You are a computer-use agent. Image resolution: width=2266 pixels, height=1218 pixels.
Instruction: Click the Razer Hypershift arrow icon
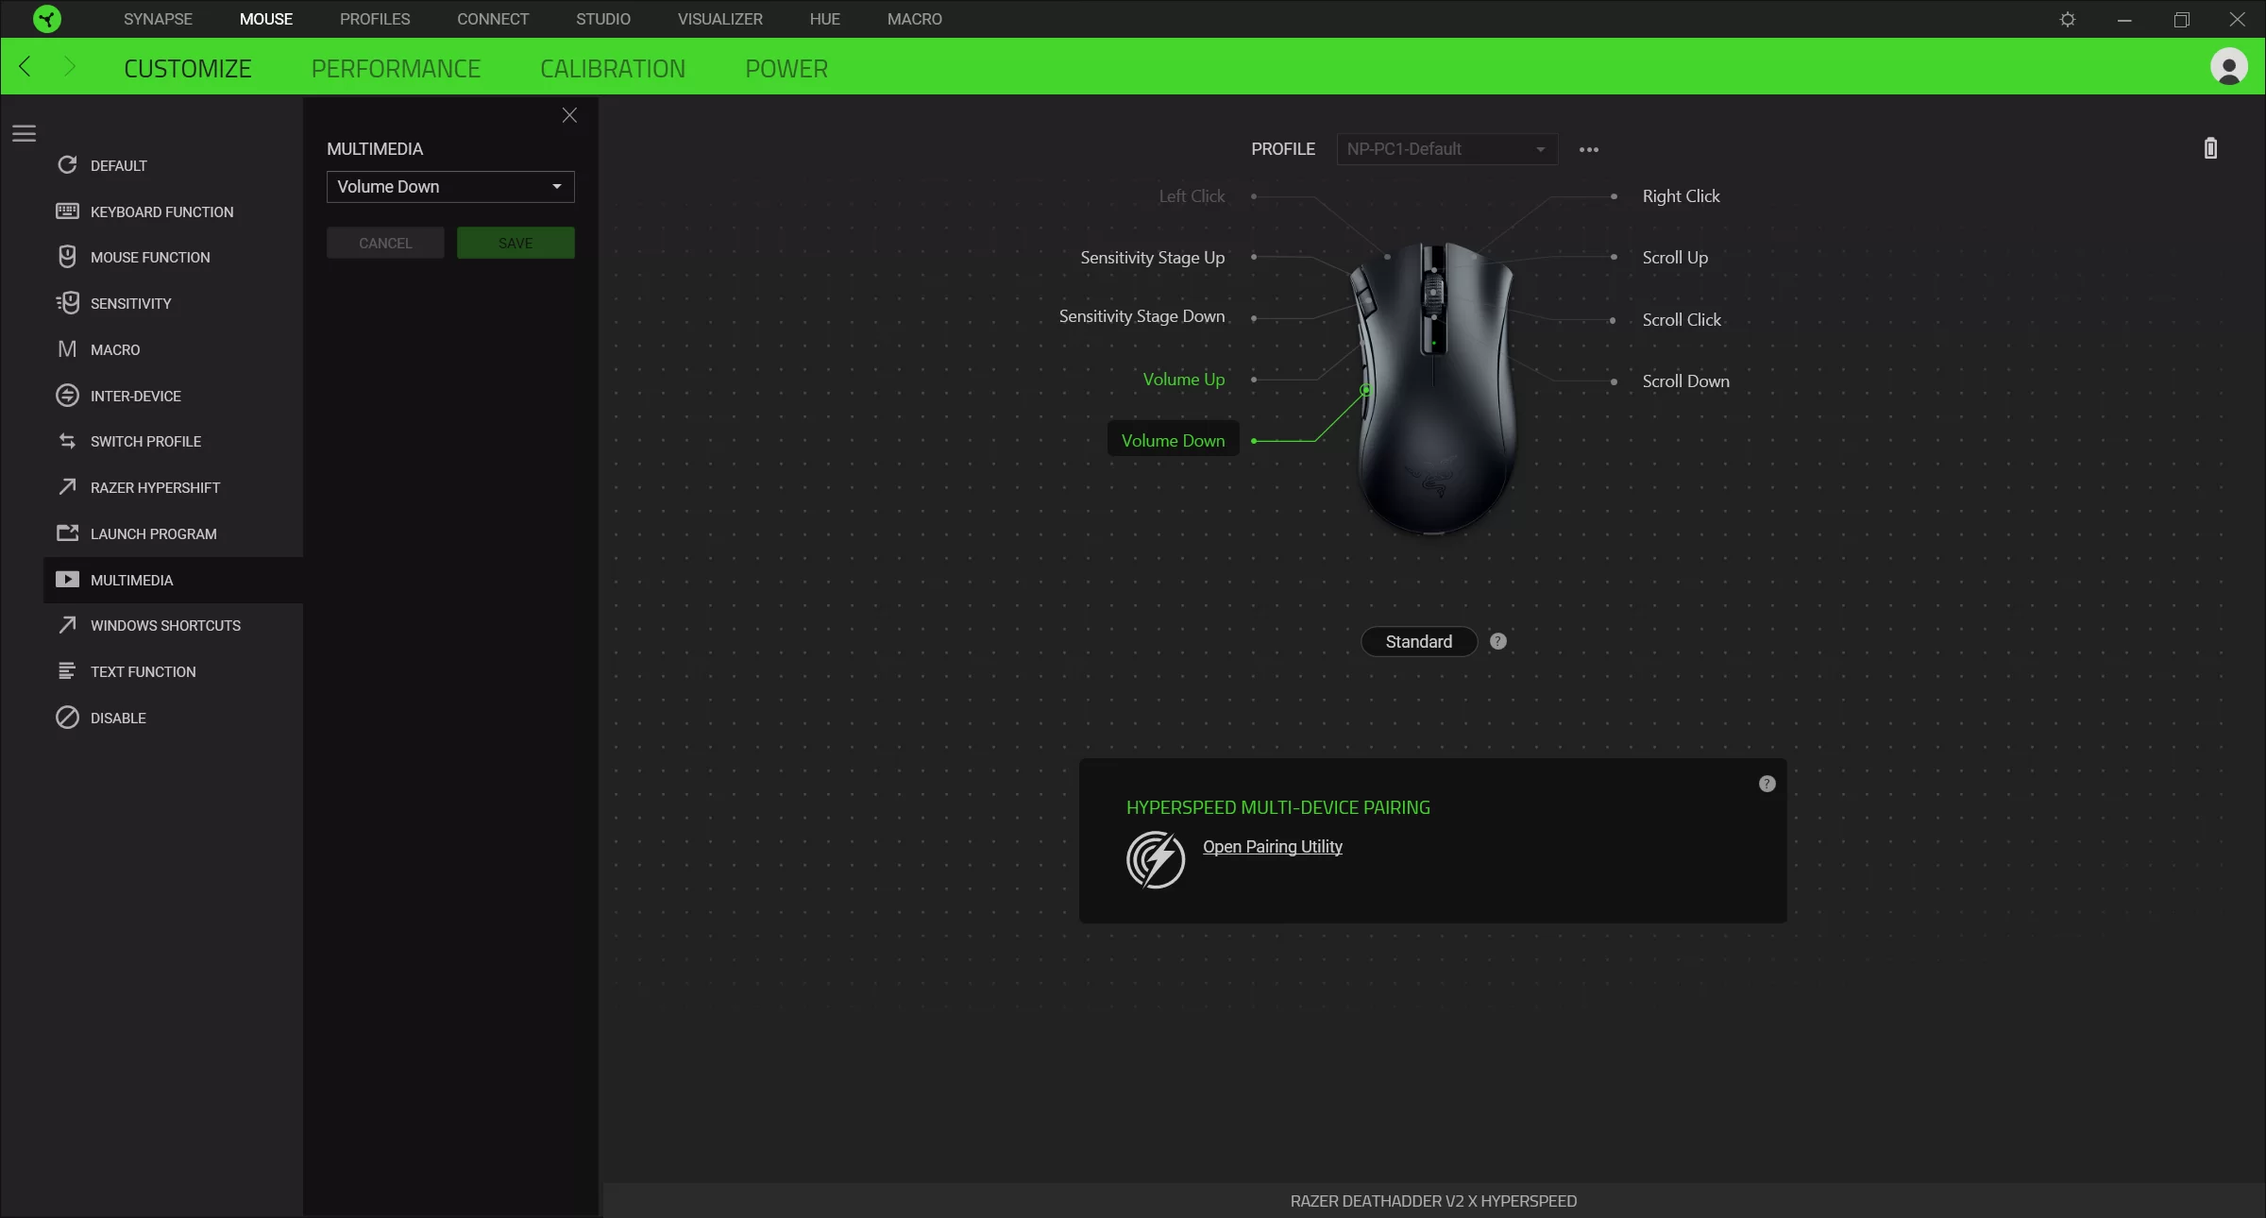pos(67,486)
